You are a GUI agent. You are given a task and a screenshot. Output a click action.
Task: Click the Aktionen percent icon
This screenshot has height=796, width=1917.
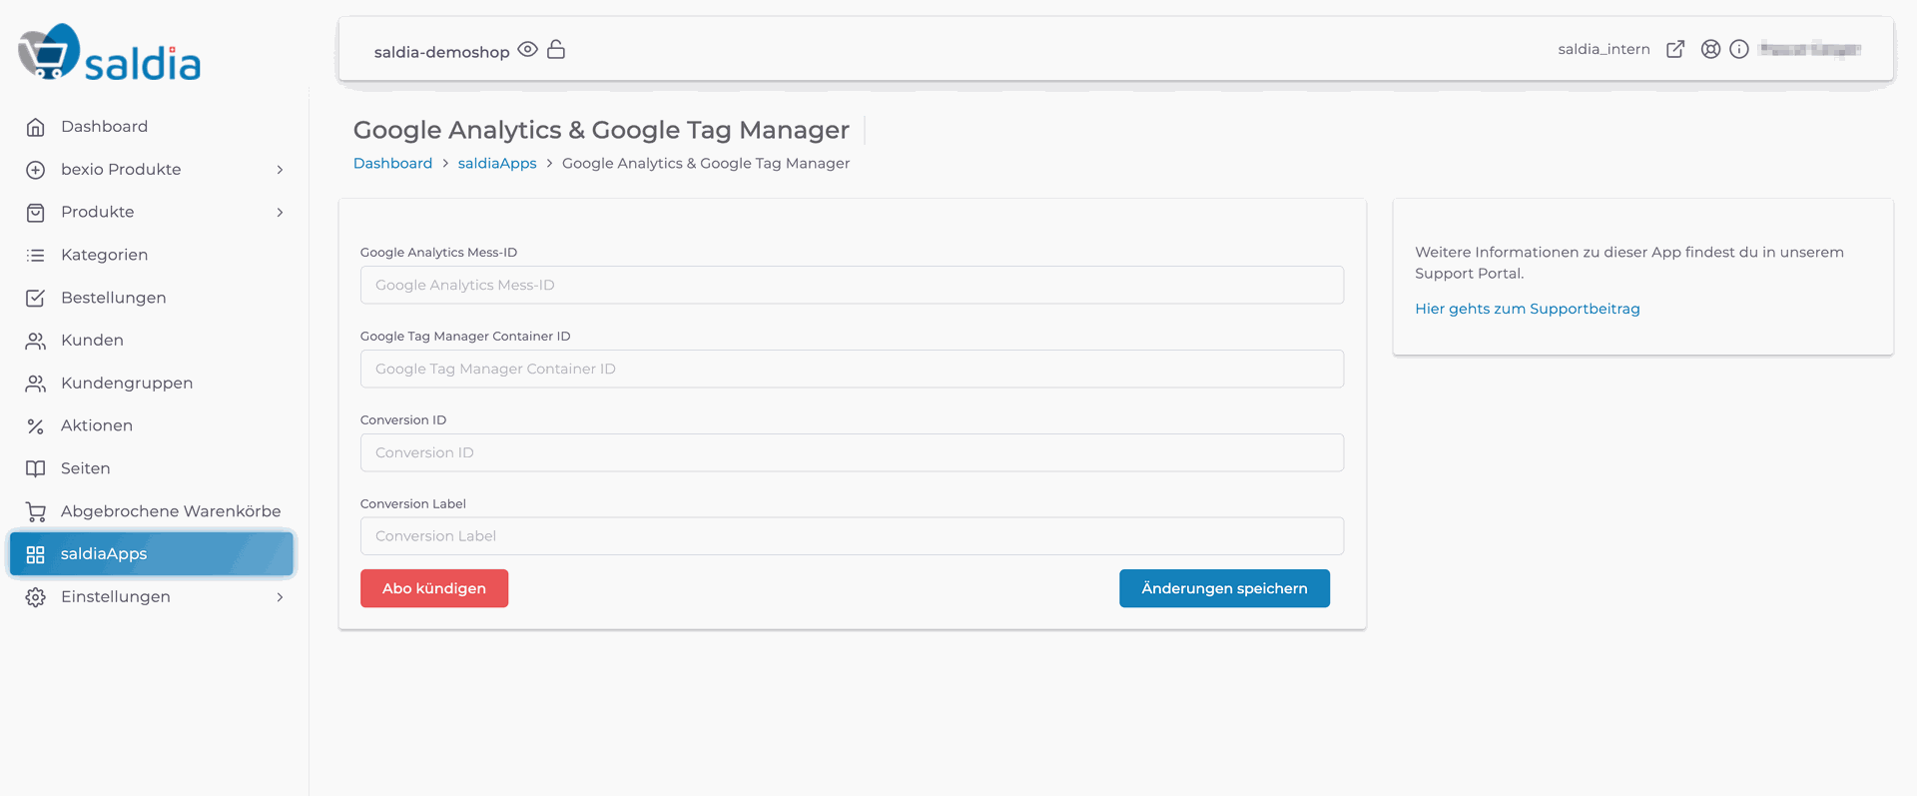36,426
